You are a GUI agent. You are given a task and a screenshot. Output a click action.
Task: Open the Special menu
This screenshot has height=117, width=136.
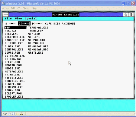pos(31,18)
